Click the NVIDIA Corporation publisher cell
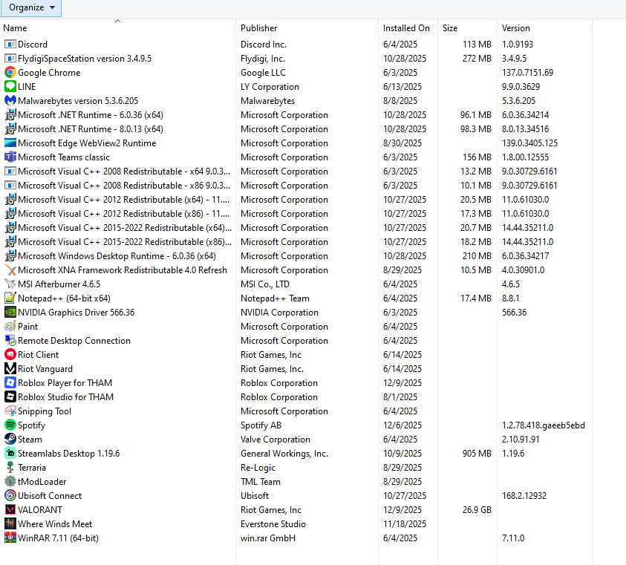Screen dimensions: 626x565 tap(279, 313)
